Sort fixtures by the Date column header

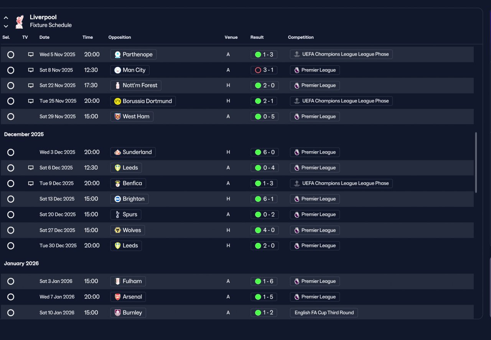44,37
